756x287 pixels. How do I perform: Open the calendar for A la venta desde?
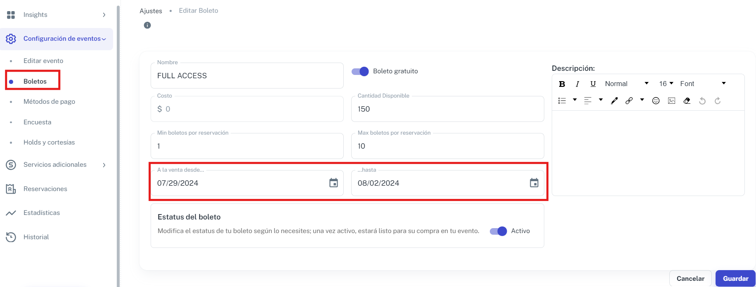333,183
